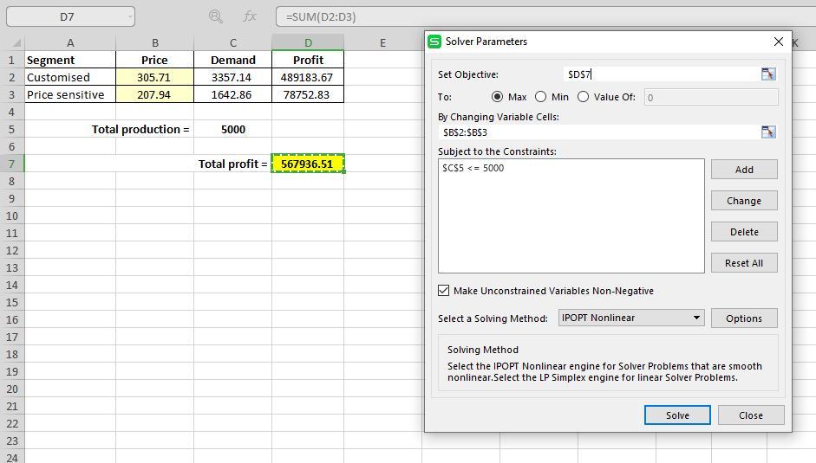Click the Change constraint button

(x=744, y=201)
